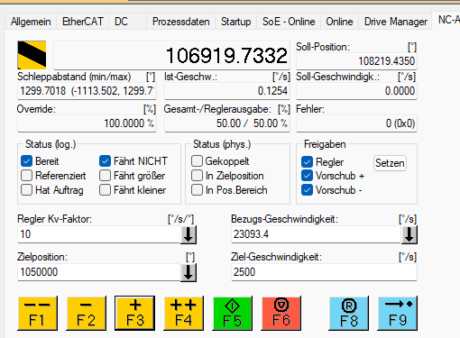The height and width of the screenshot is (338, 460).
Task: Open the Allgemein tab
Action: tap(31, 22)
